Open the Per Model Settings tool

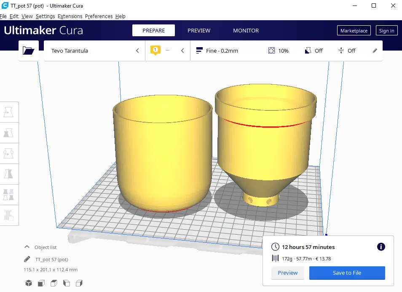click(8, 194)
